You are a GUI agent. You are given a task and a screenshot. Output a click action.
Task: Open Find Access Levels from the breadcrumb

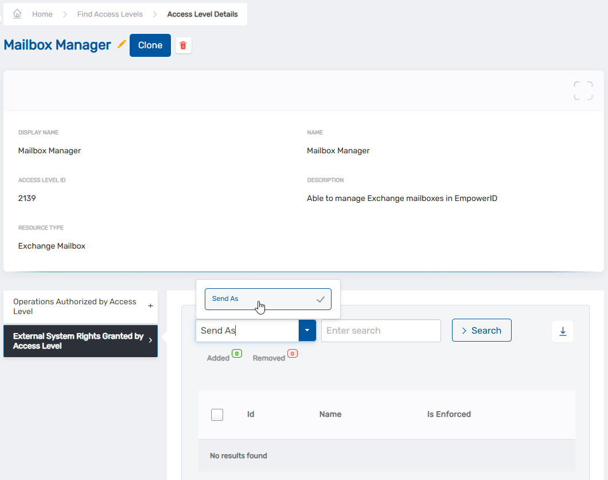(x=110, y=13)
